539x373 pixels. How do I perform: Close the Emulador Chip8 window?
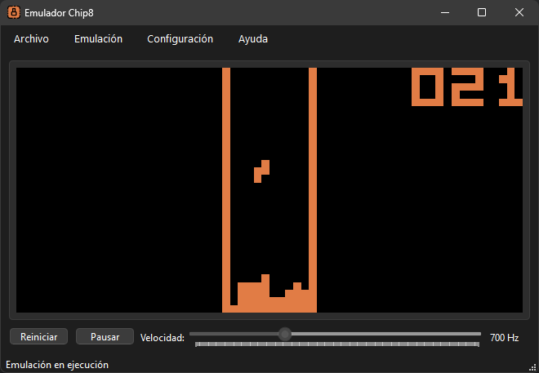[x=519, y=13]
